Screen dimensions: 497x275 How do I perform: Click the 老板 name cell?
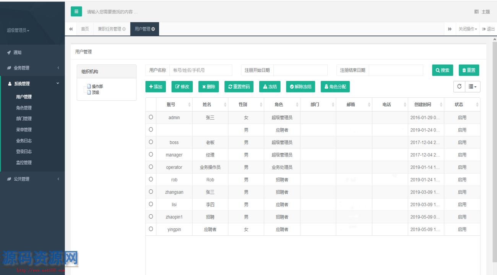click(210, 142)
